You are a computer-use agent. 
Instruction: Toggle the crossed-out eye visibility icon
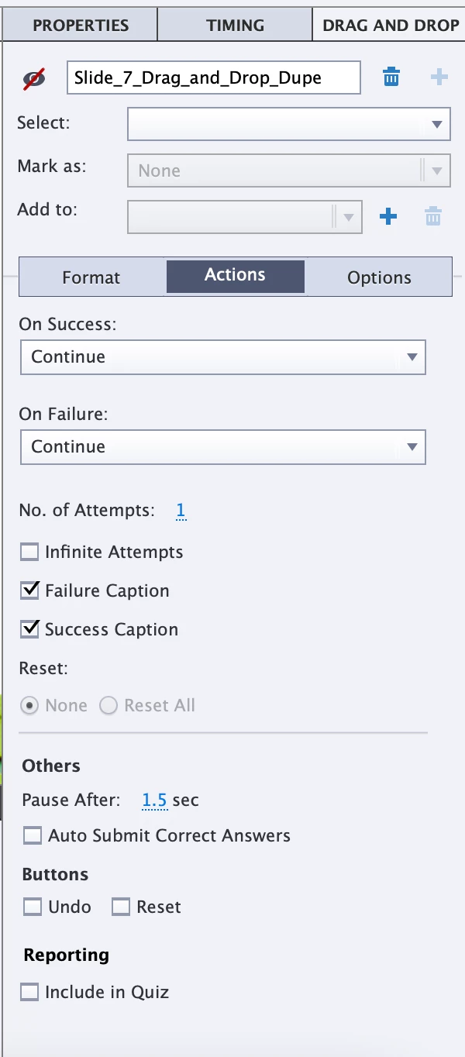(33, 78)
